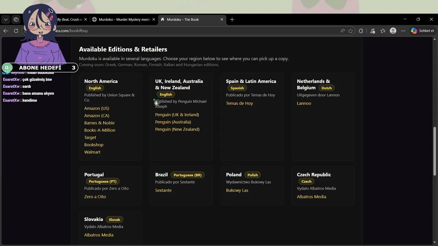
Task: Open Copilot with the Sohbet et button
Action: [423, 31]
